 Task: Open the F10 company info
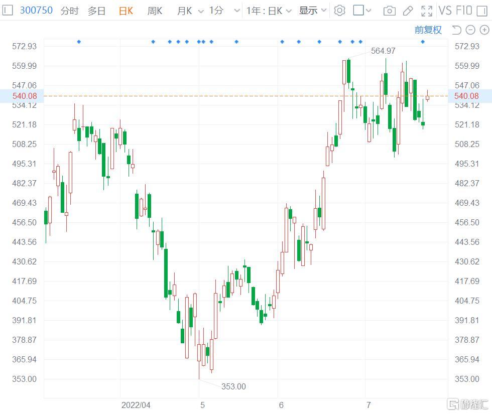[464, 11]
